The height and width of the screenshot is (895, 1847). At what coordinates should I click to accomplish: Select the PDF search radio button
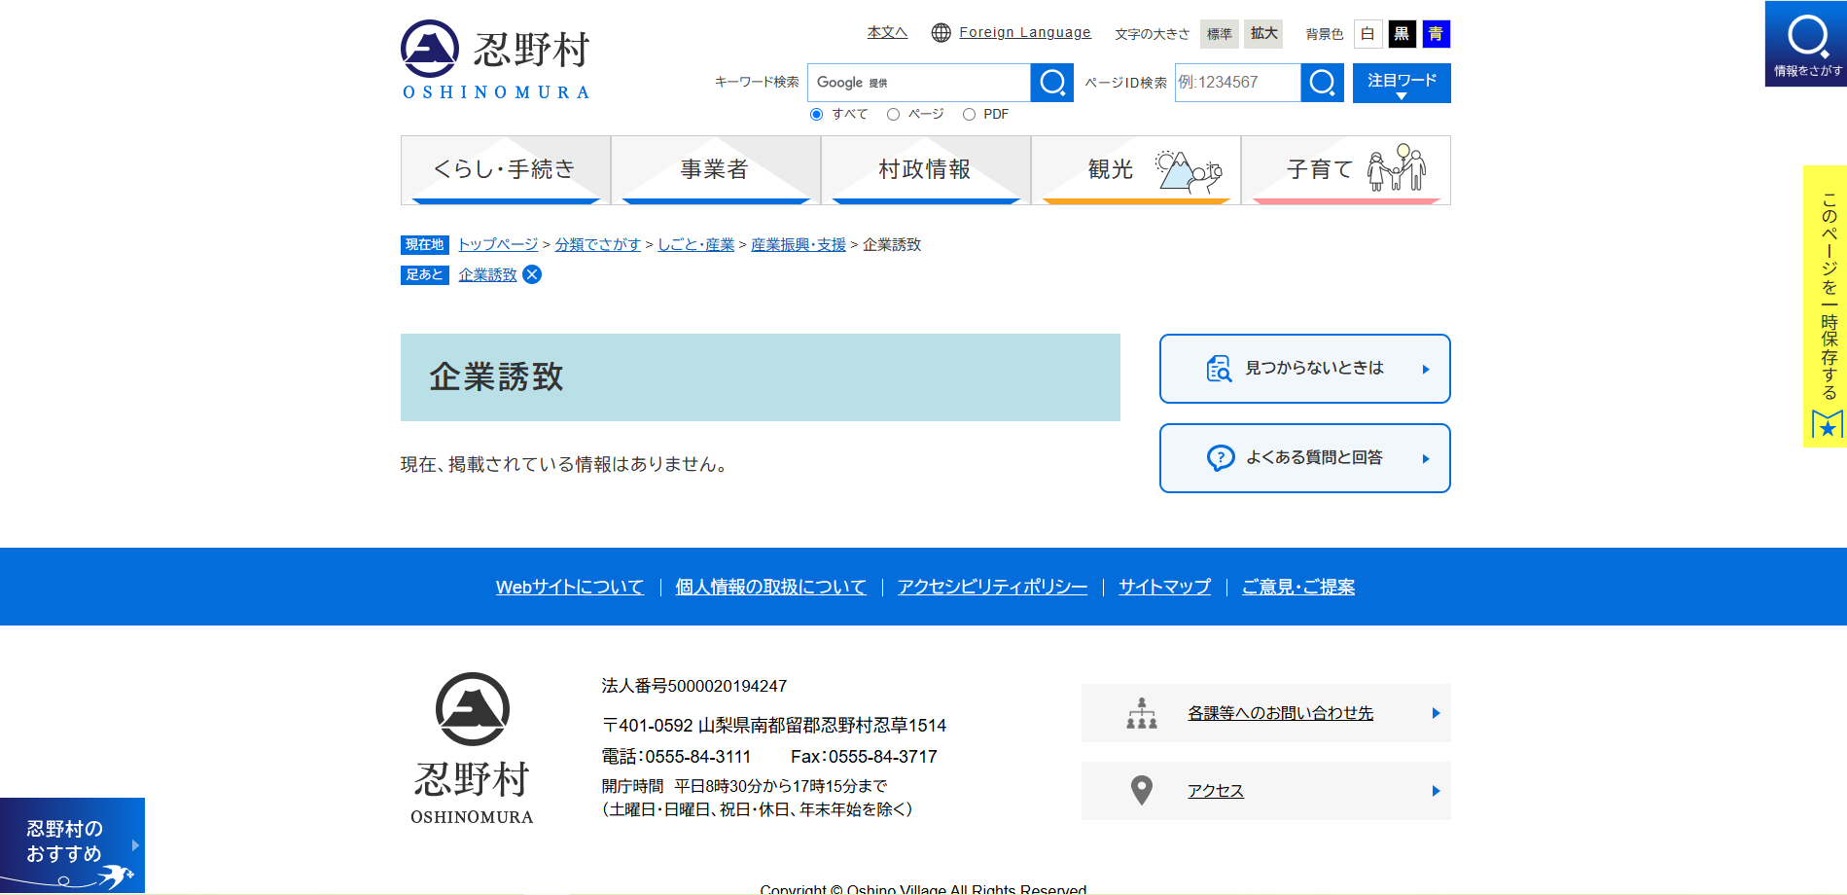(969, 115)
